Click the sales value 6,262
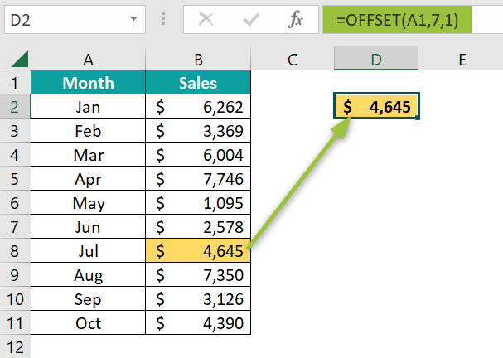 pyautogui.click(x=198, y=107)
